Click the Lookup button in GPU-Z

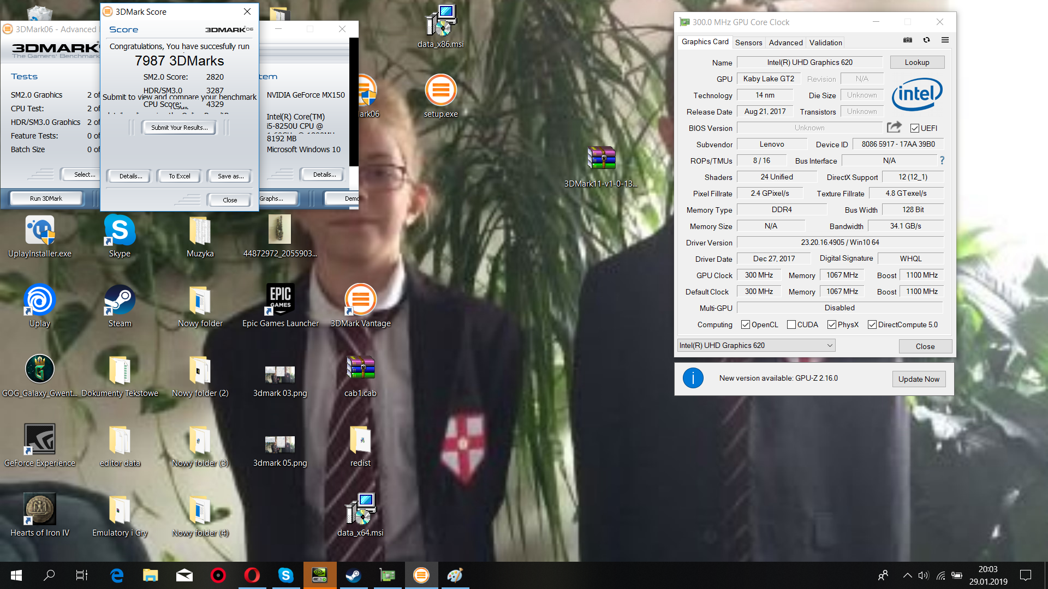click(917, 62)
